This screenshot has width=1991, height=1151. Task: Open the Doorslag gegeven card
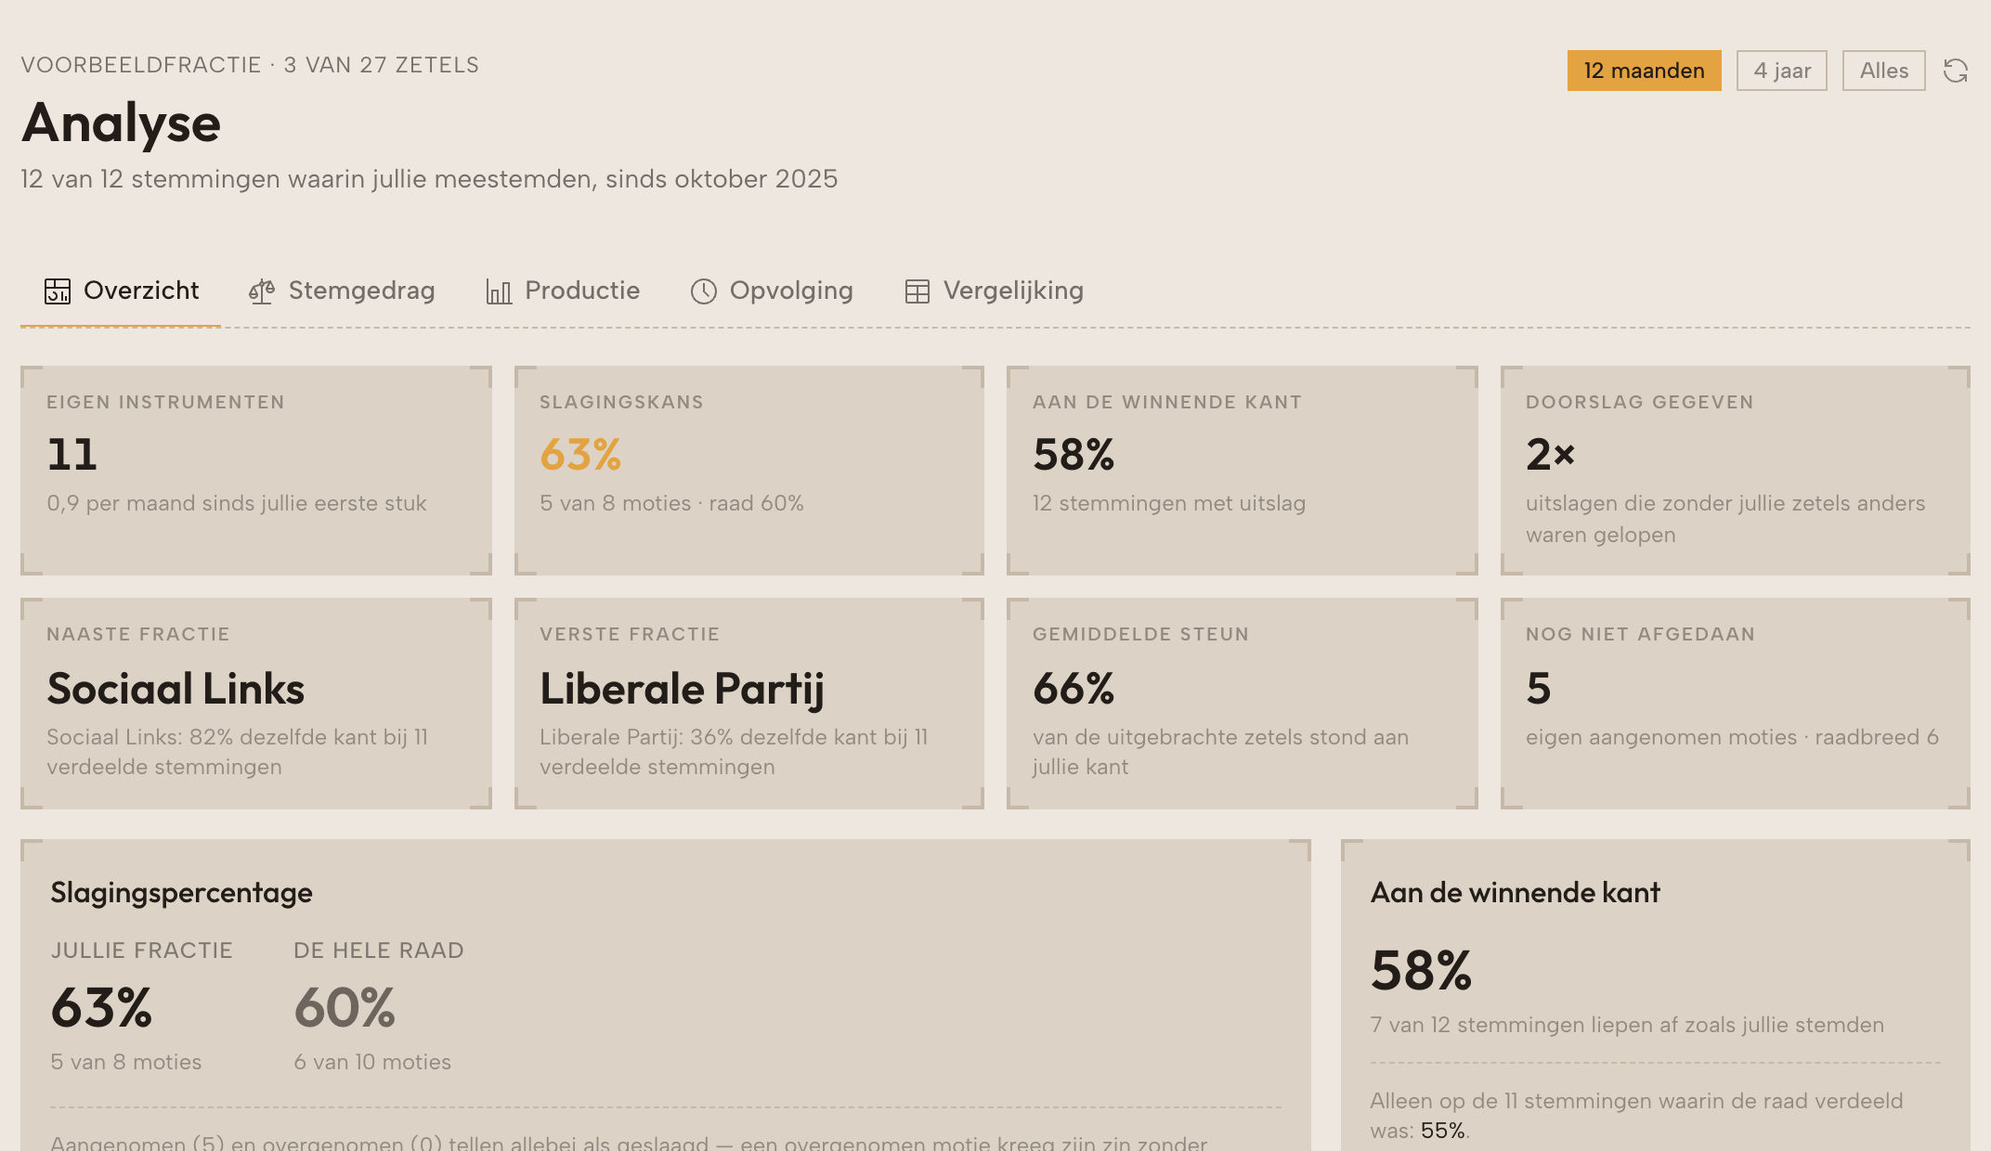(1736, 471)
